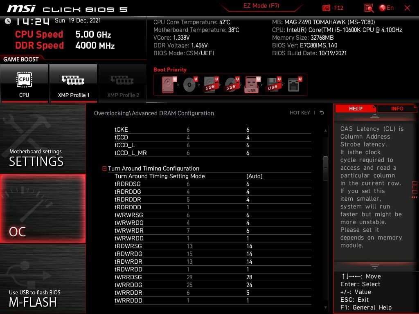Select the tWRRDDG value field
419x314 pixels.
click(x=249, y=285)
